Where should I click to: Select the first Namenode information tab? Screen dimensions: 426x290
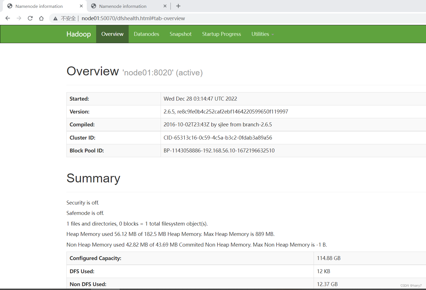click(44, 6)
